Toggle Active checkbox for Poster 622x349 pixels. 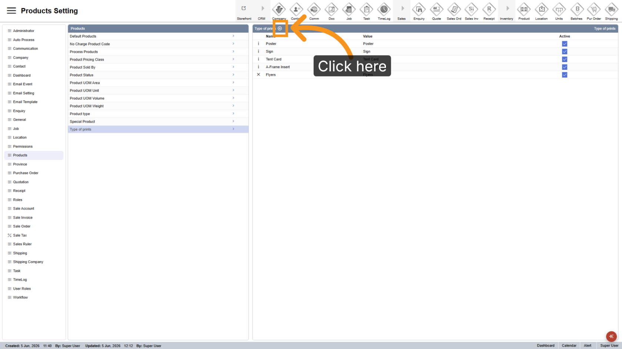565,44
